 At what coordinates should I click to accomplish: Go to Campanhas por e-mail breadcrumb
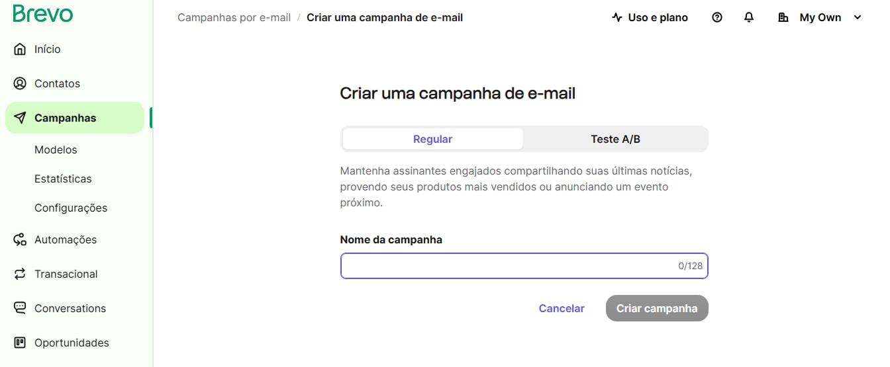click(234, 18)
